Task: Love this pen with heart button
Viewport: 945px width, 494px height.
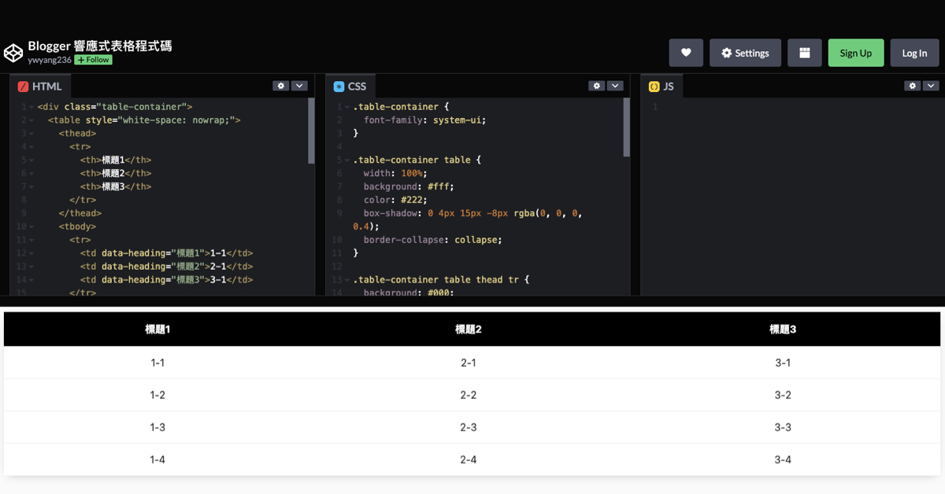Action: coord(686,53)
